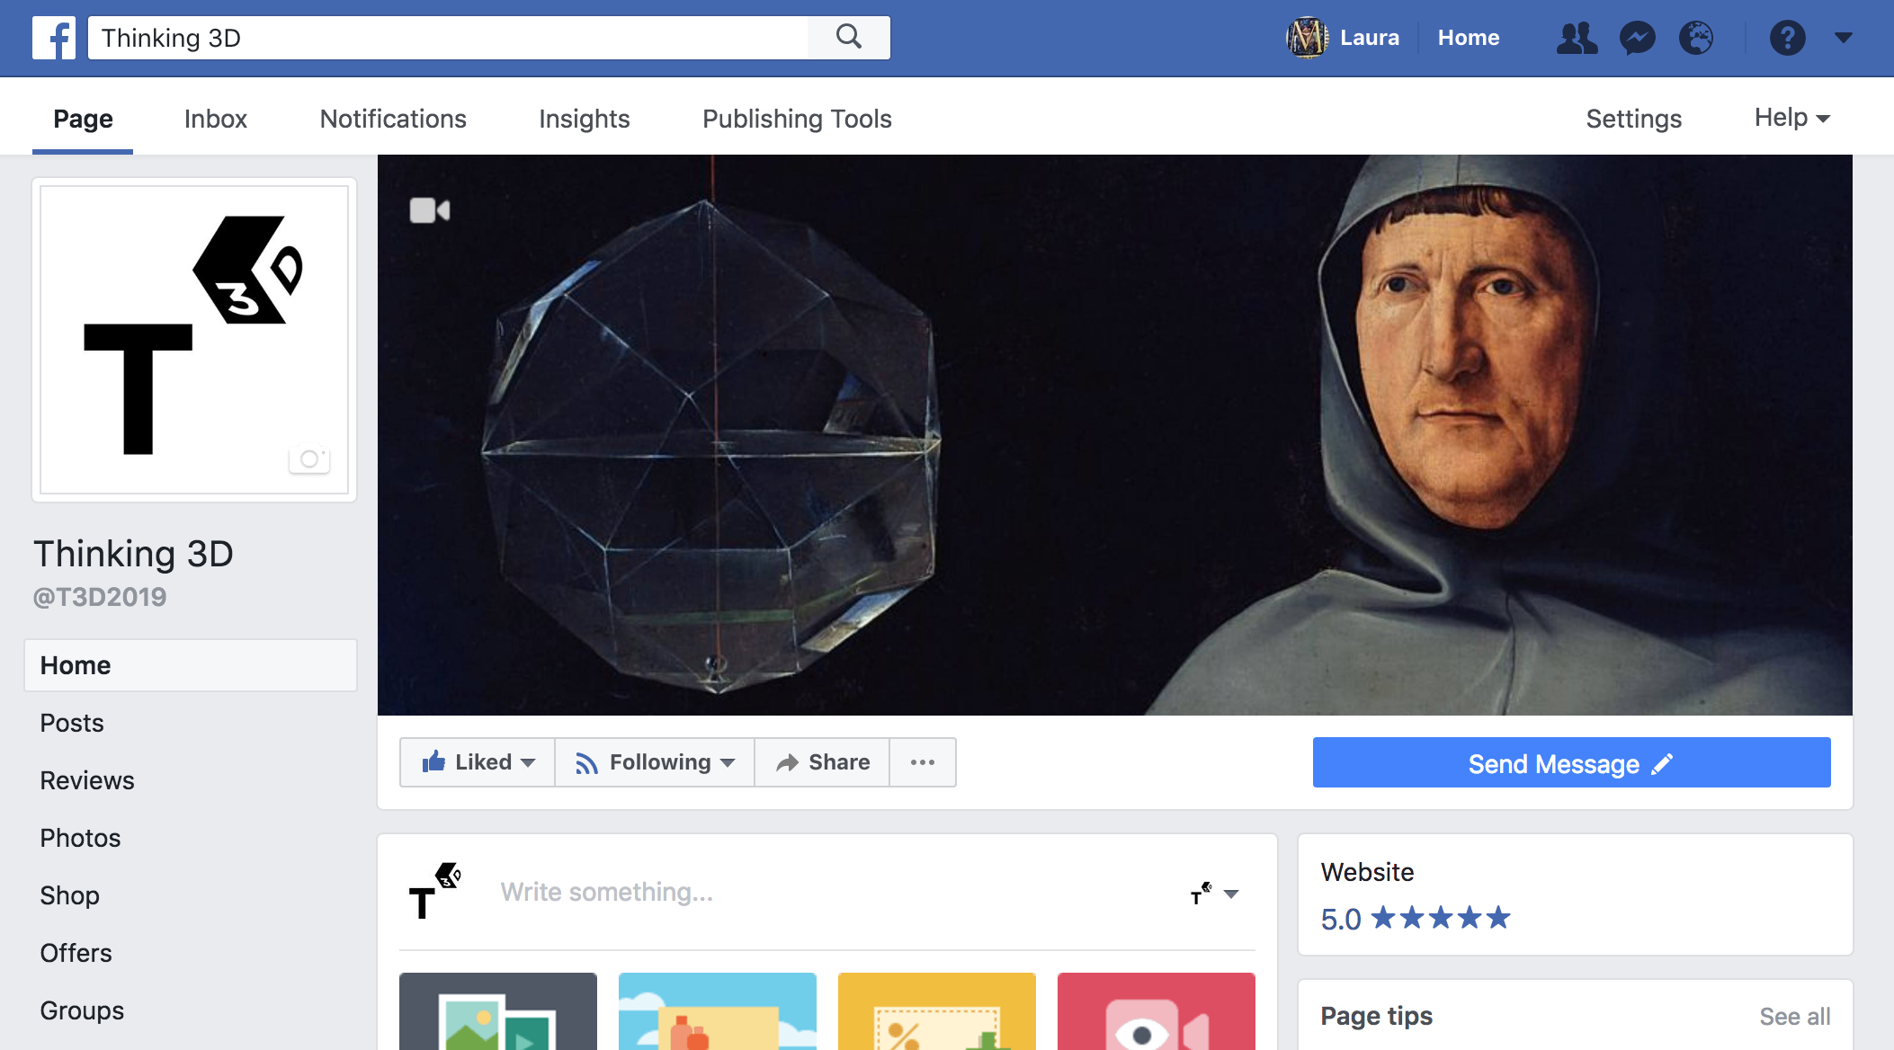Click the page avatar beside composer
The image size is (1894, 1050).
434,891
